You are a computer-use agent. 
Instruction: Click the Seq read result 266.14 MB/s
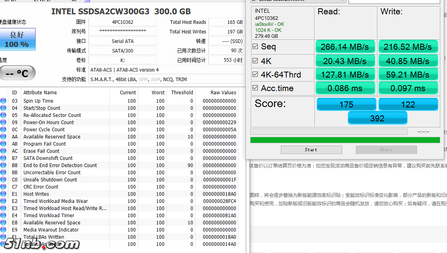[x=345, y=47]
